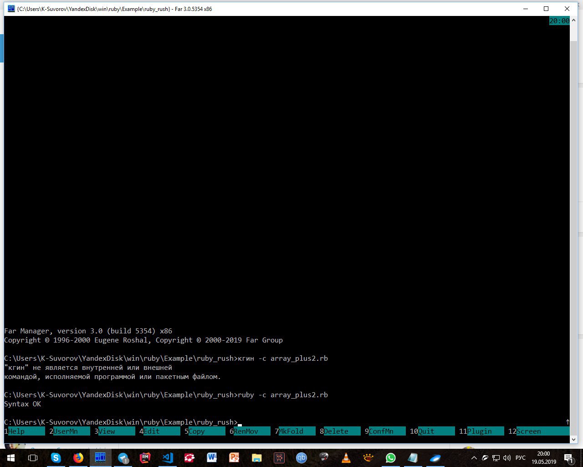
Task: Click the notepad-like taskbar icon before blue disk
Action: pos(413,457)
